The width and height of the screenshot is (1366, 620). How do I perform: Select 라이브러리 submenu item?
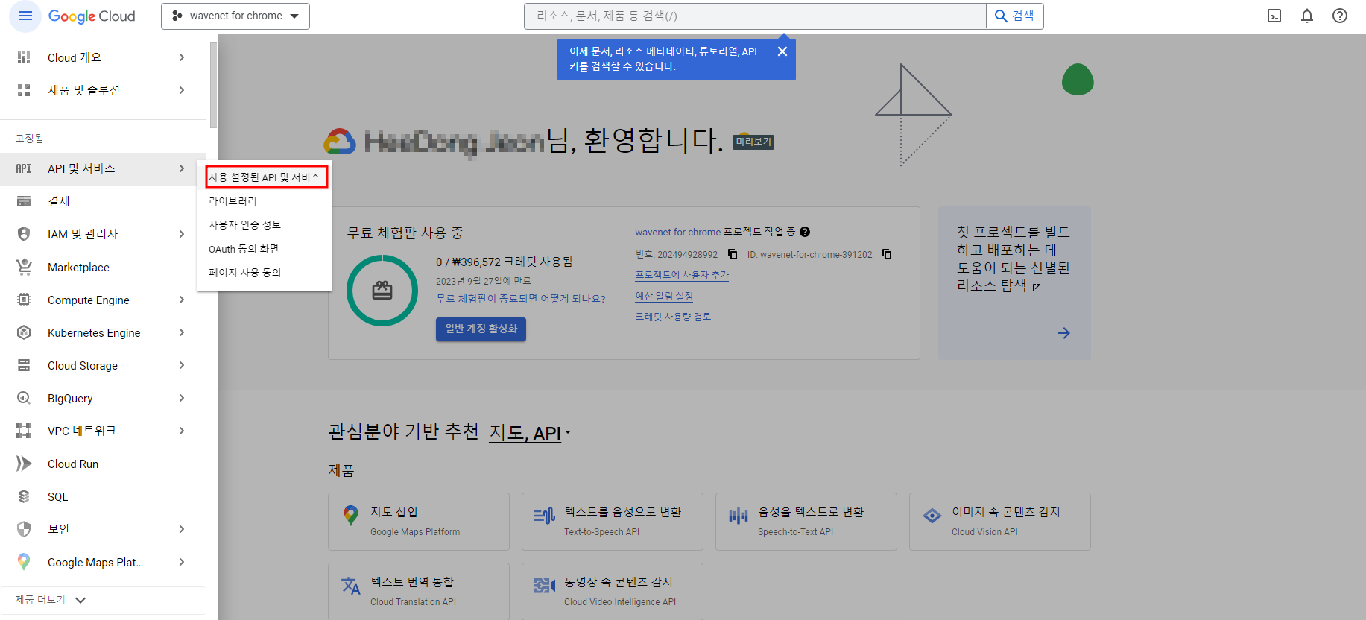(264, 201)
